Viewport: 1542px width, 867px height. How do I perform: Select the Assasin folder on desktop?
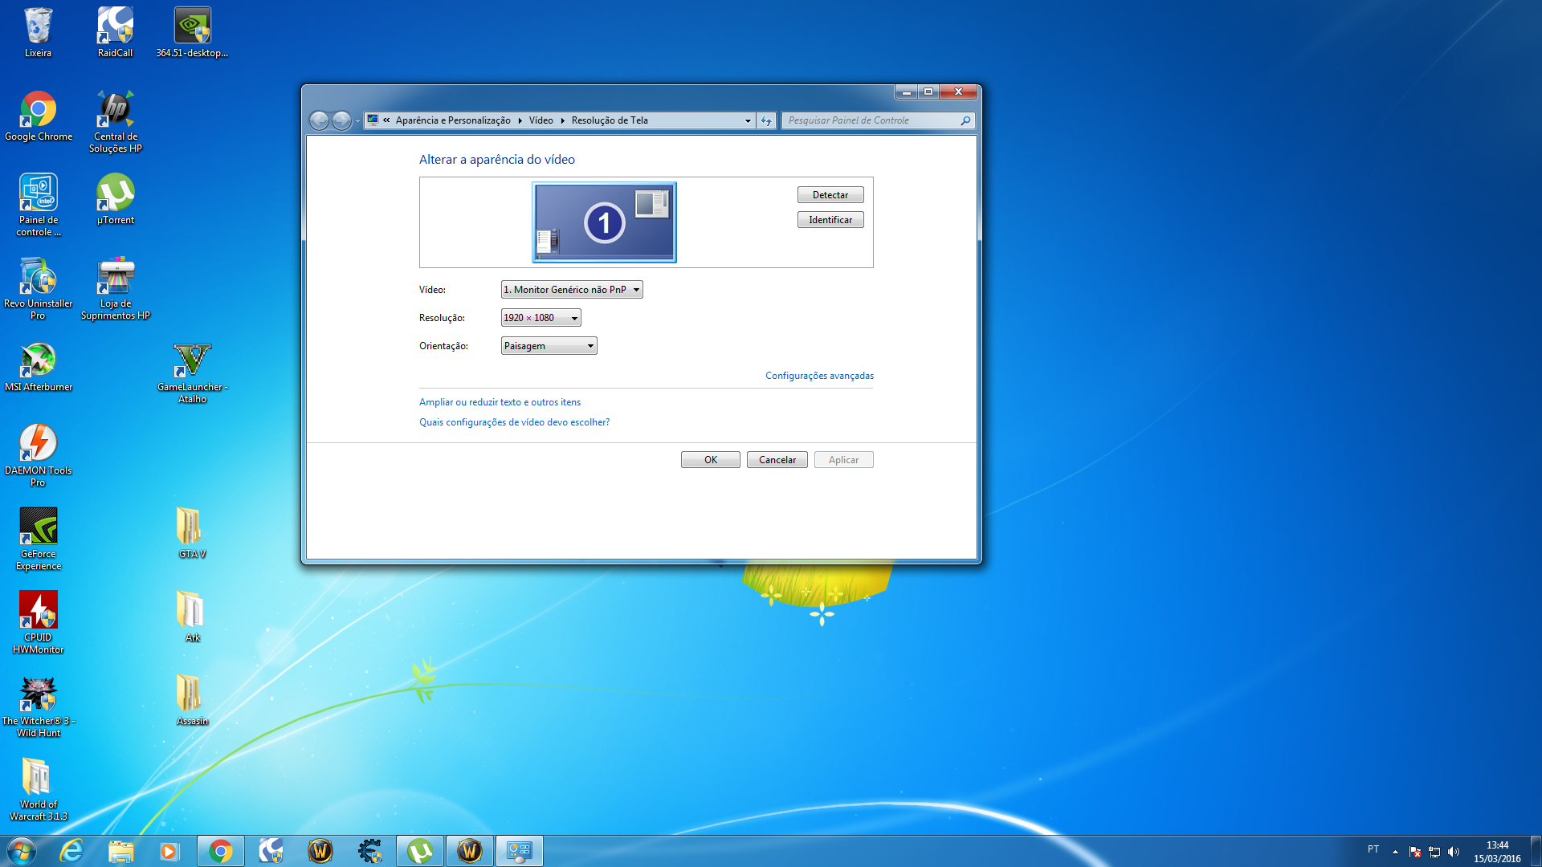pos(192,701)
